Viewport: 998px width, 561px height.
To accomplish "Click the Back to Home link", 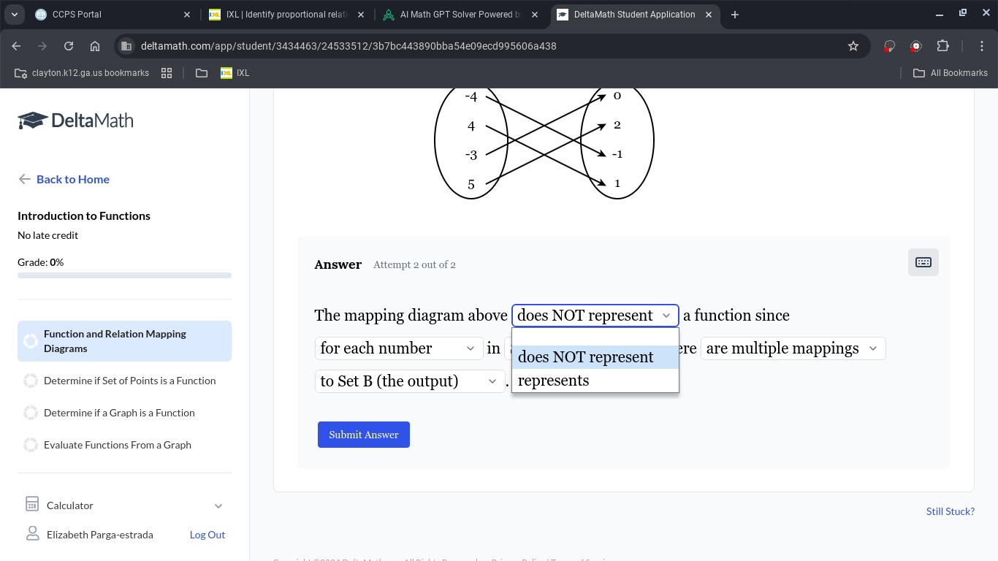I will (x=73, y=179).
